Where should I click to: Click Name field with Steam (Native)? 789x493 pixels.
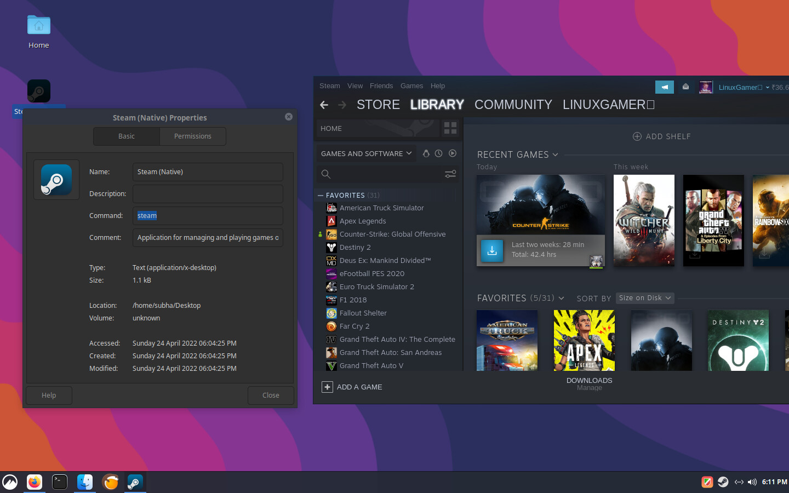[208, 172]
